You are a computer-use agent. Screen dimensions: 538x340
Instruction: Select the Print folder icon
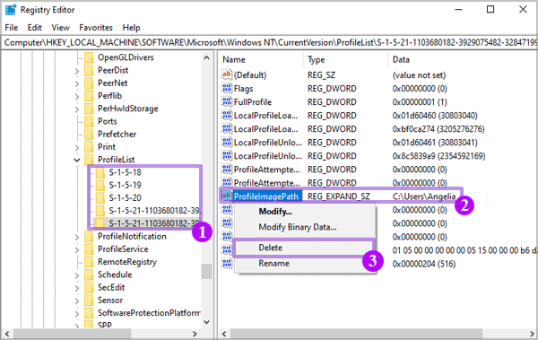pos(89,146)
